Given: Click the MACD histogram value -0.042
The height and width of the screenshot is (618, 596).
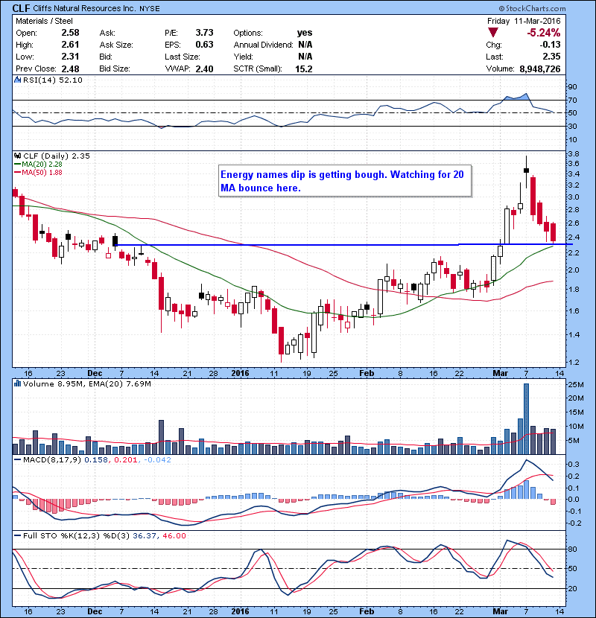Looking at the screenshot, I should tap(157, 460).
